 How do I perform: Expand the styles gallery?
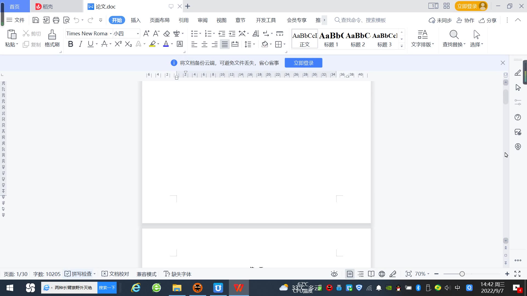point(402,46)
